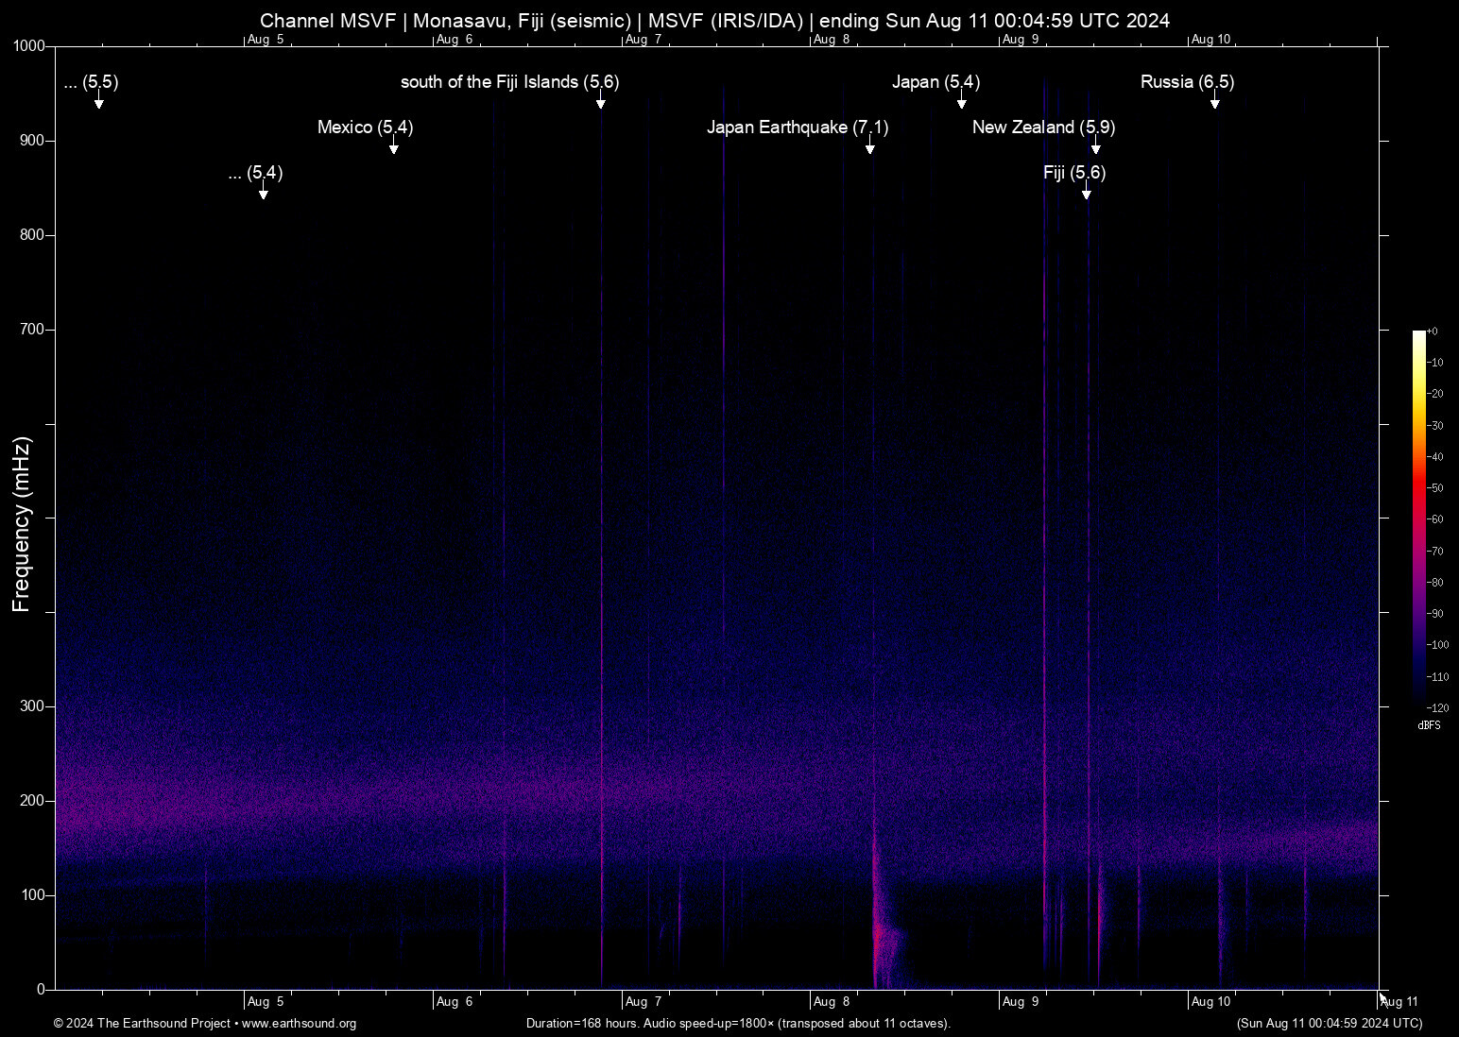Select the Russia (6.5) event label
The width and height of the screenshot is (1459, 1037).
tap(1187, 82)
